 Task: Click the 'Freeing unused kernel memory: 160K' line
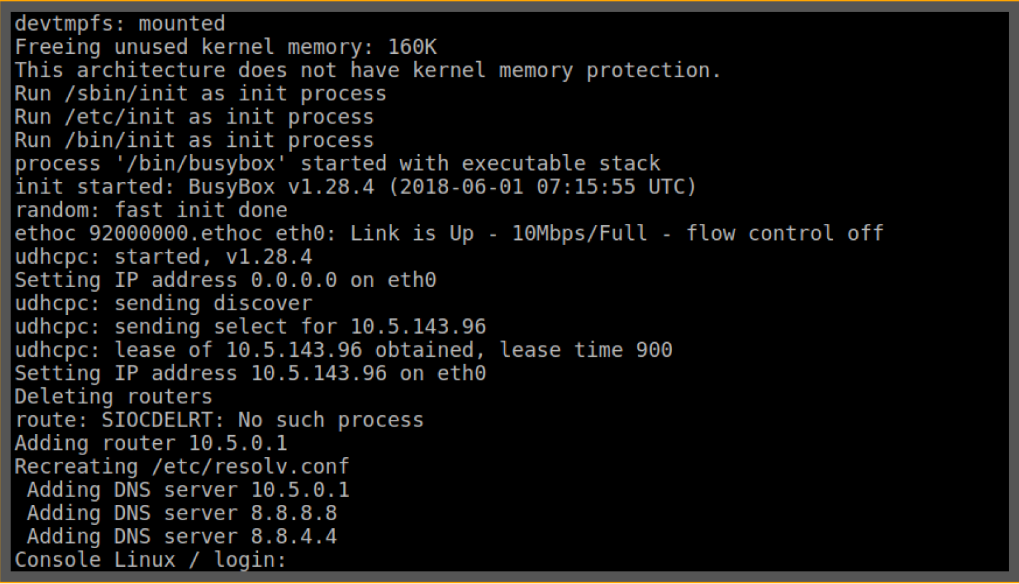pyautogui.click(x=225, y=47)
